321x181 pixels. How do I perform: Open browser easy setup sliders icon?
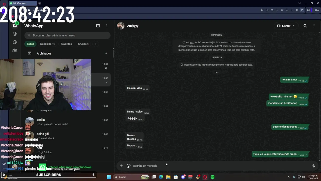pyautogui.click(x=297, y=10)
